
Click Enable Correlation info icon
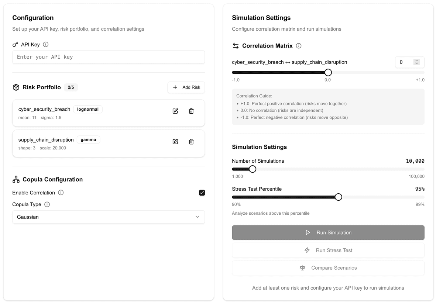click(61, 193)
